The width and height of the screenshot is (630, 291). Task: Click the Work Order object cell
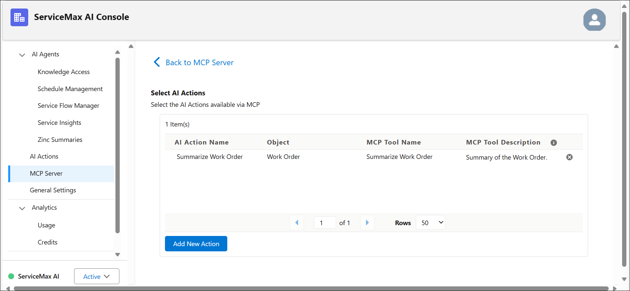283,157
